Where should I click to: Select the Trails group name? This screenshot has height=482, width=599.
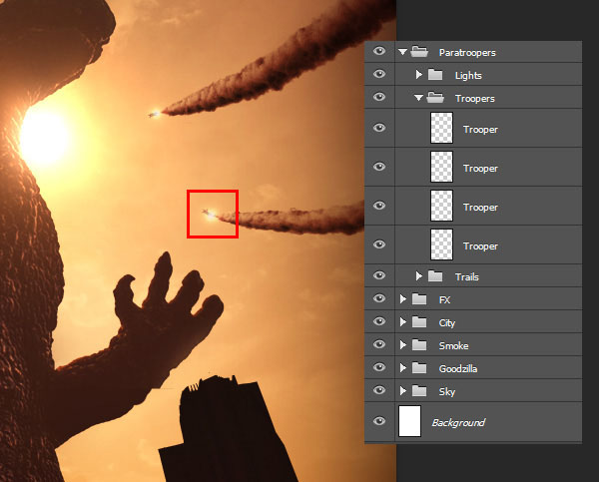(467, 276)
